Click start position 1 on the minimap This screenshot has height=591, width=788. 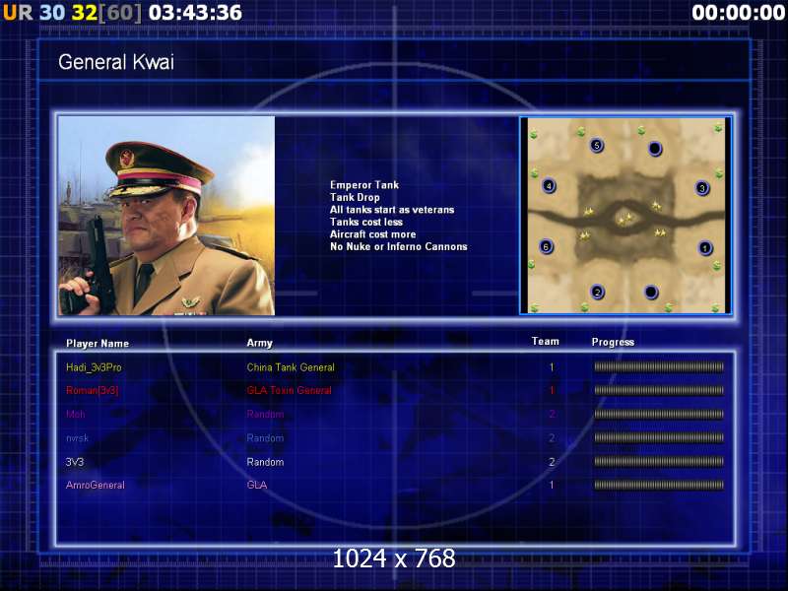pyautogui.click(x=705, y=248)
